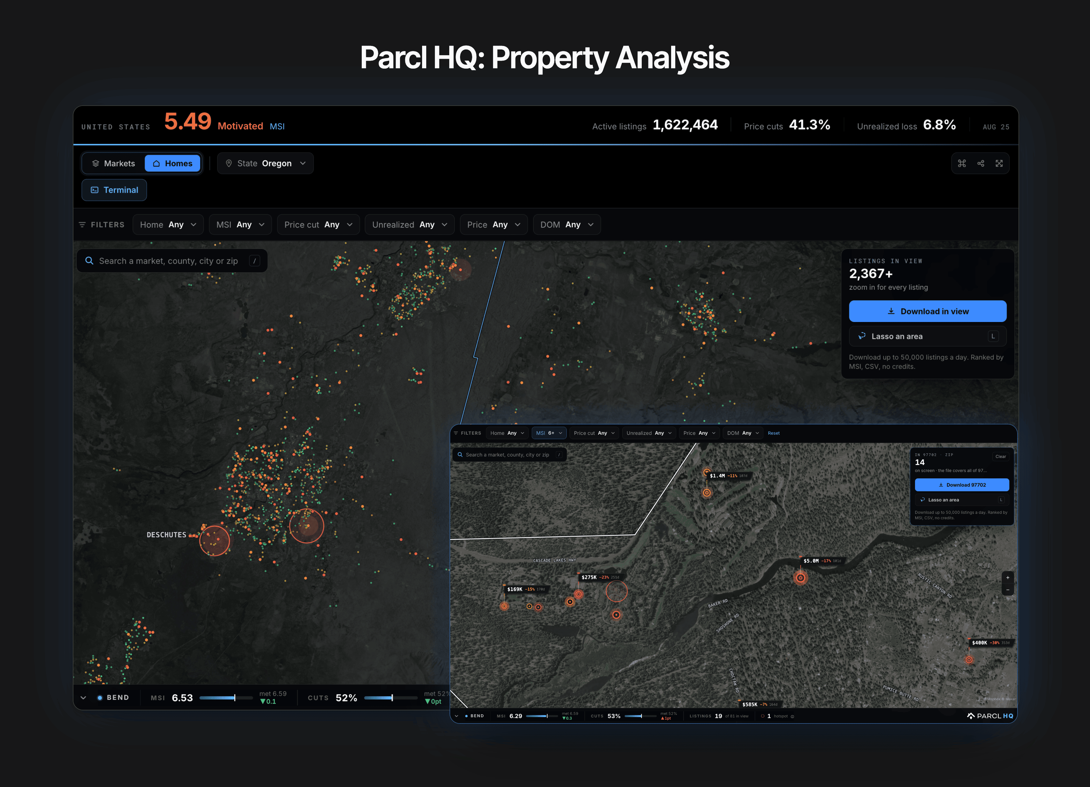Click the BEND market label in main status bar

tap(118, 698)
